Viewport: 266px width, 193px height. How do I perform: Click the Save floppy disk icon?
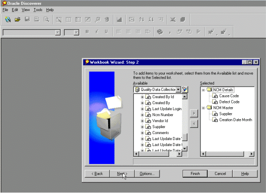click(x=27, y=19)
